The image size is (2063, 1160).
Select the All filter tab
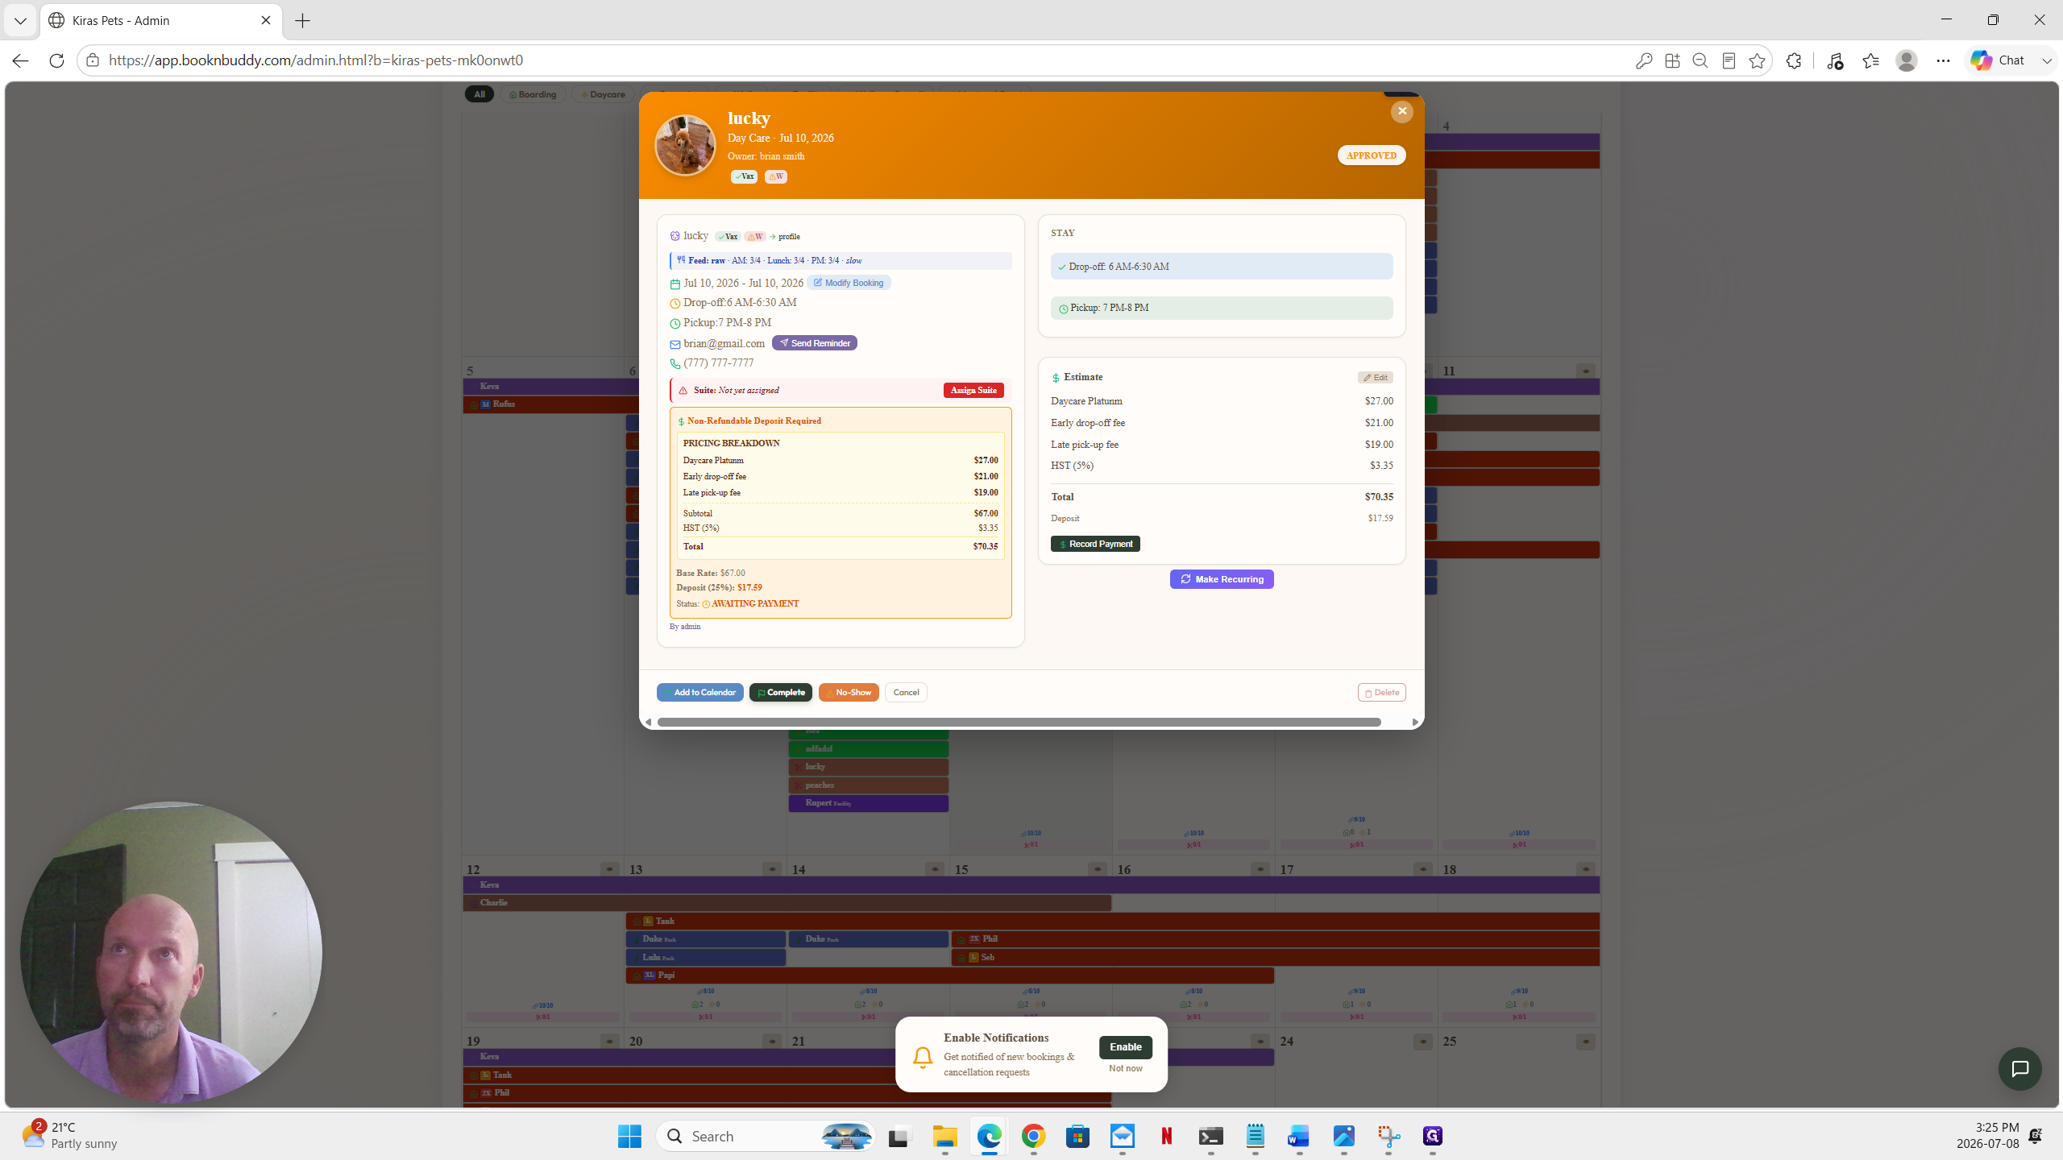coord(479,94)
